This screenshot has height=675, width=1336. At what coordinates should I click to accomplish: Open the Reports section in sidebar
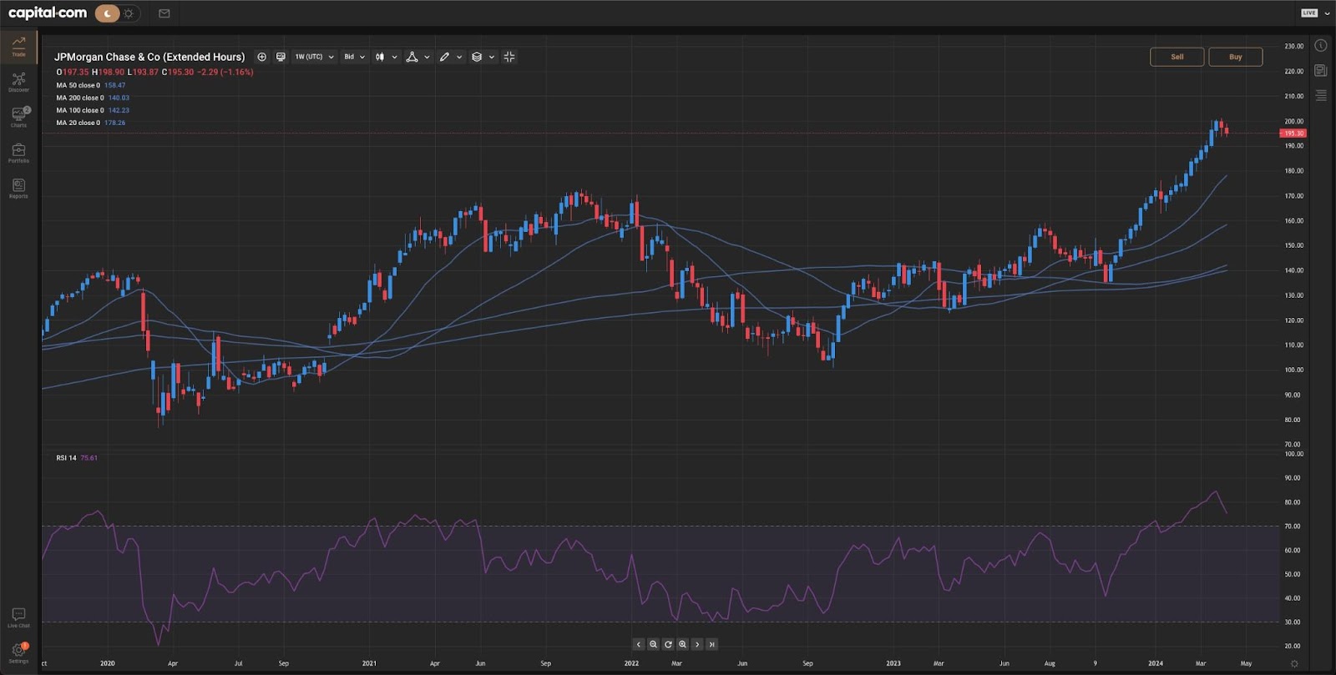point(18,189)
